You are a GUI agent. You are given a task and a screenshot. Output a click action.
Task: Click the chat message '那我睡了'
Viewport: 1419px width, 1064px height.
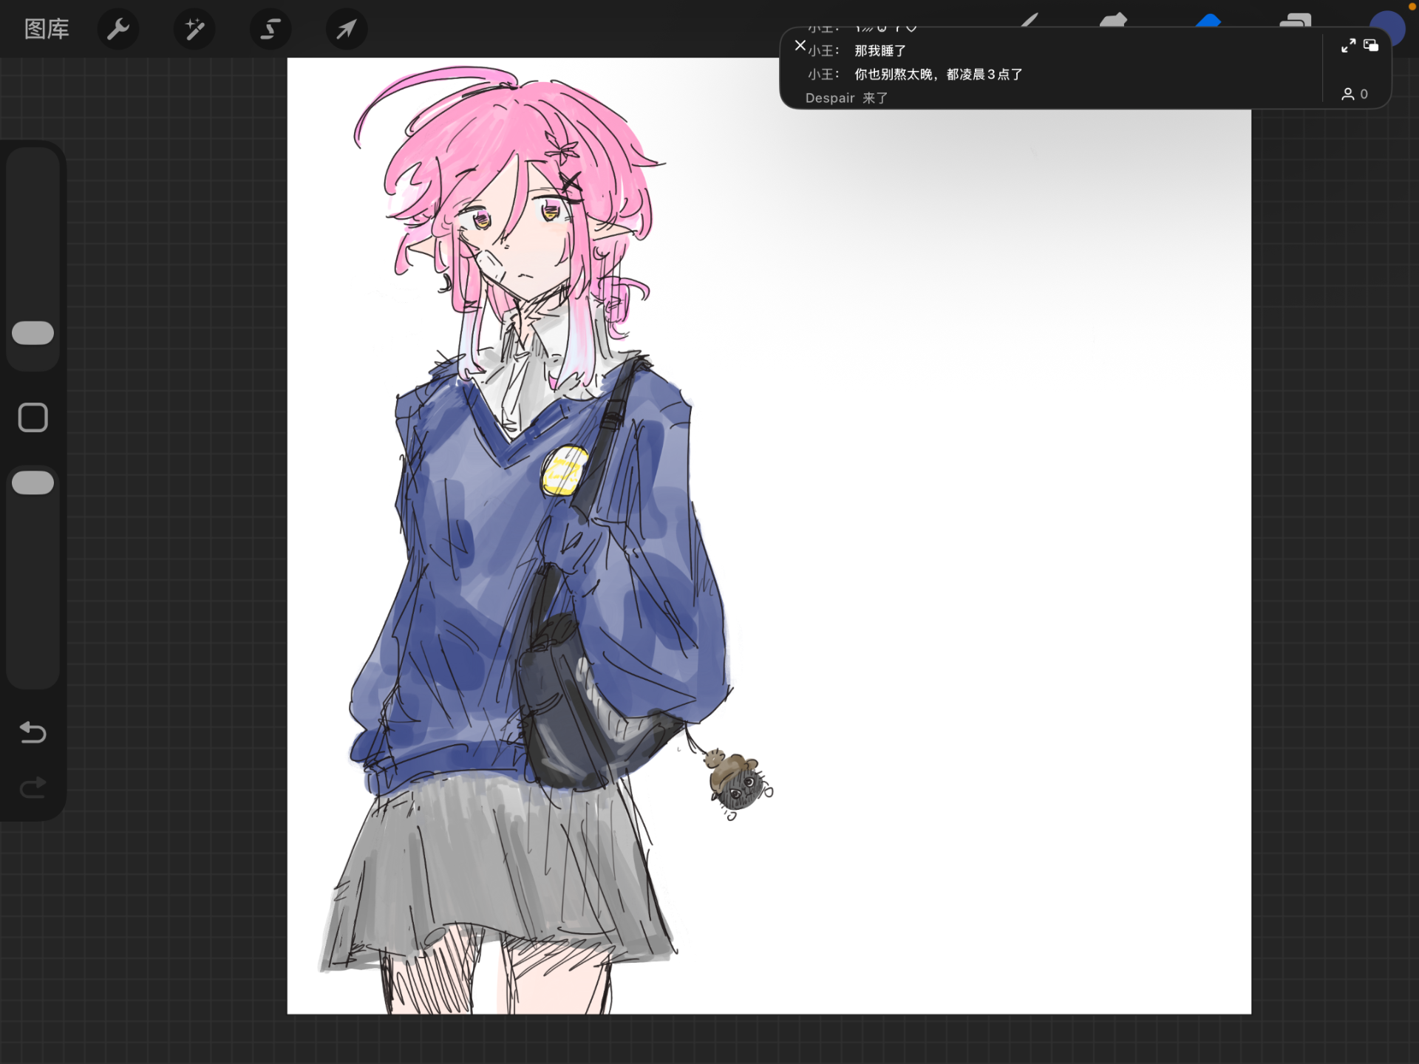point(880,51)
